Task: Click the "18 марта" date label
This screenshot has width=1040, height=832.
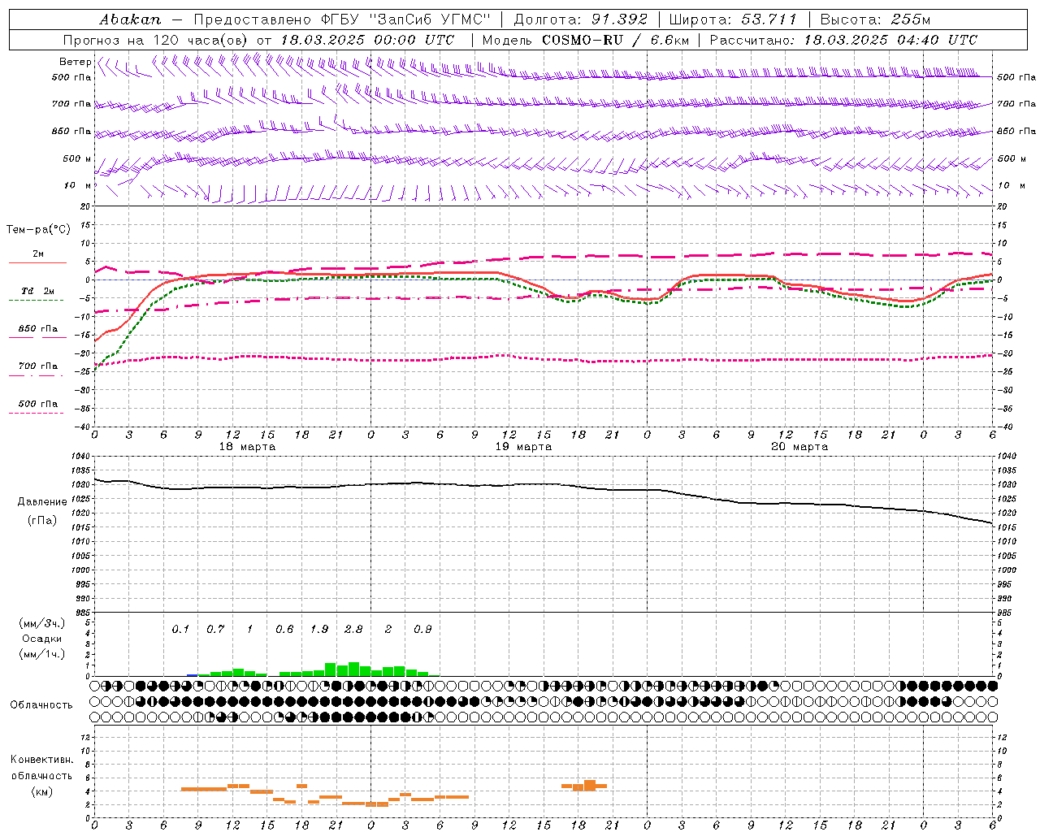Action: 248,447
